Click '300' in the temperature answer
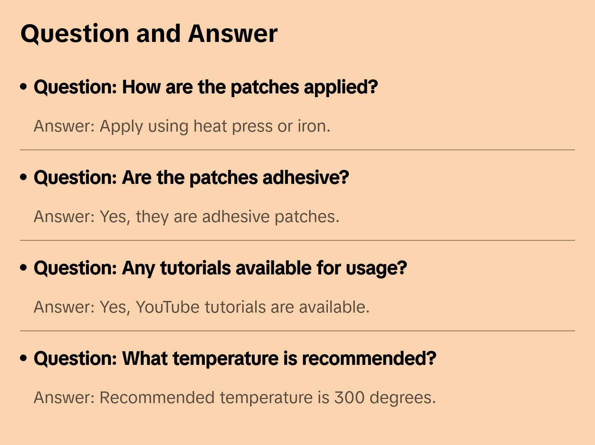The height and width of the screenshot is (445, 595). coord(349,398)
